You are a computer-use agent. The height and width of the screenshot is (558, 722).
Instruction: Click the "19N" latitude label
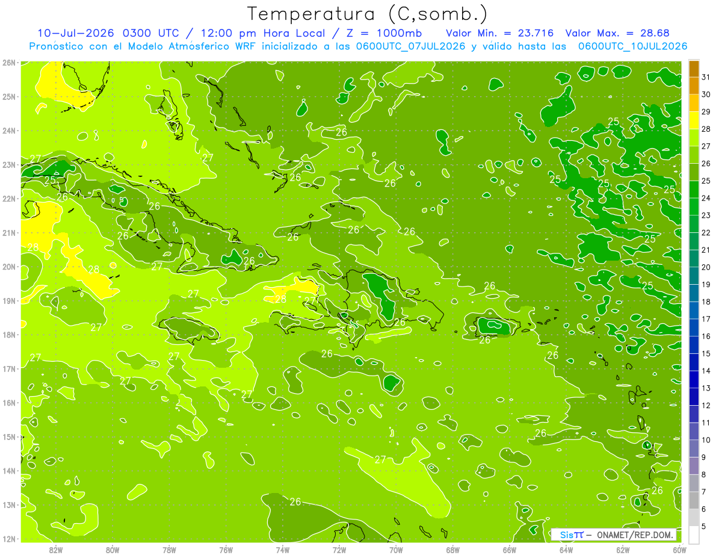[9, 301]
